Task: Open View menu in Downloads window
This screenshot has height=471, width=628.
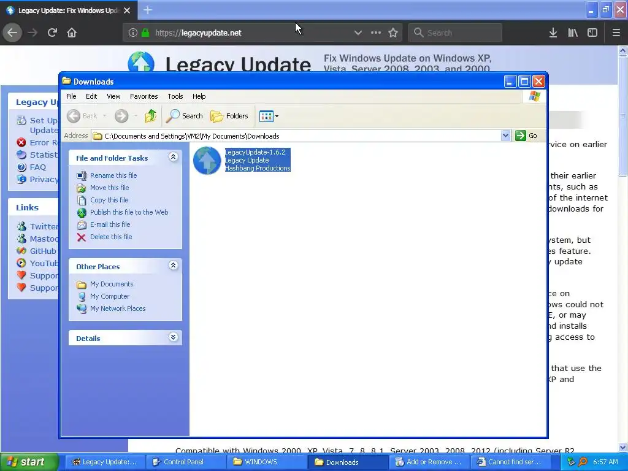Action: [113, 96]
